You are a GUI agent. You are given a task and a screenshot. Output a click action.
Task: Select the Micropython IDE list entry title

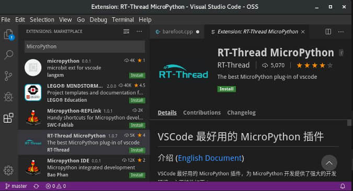(68, 161)
